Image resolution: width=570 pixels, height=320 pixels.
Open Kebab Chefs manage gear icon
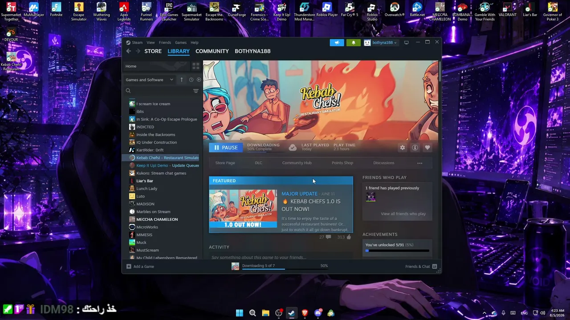point(403,148)
